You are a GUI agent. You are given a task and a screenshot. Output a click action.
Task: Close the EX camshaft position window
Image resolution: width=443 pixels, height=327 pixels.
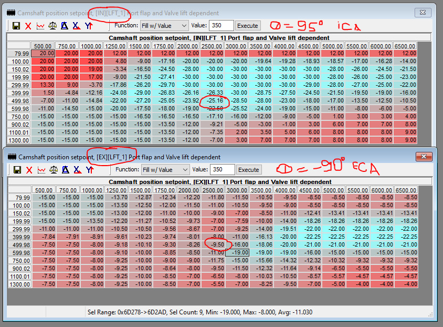pyautogui.click(x=423, y=157)
